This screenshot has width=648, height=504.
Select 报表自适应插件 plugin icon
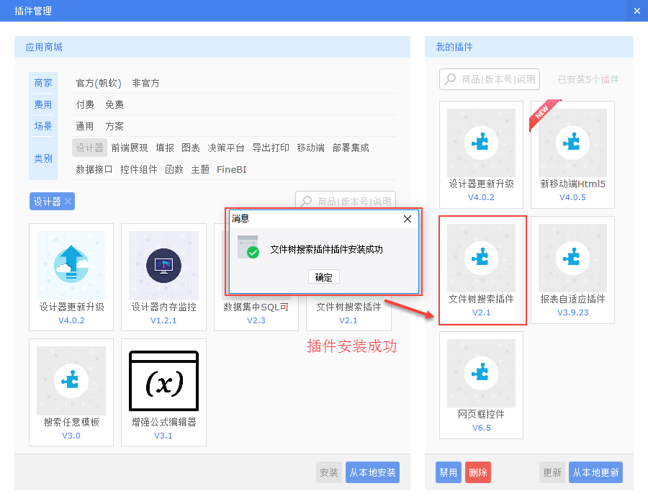573,258
